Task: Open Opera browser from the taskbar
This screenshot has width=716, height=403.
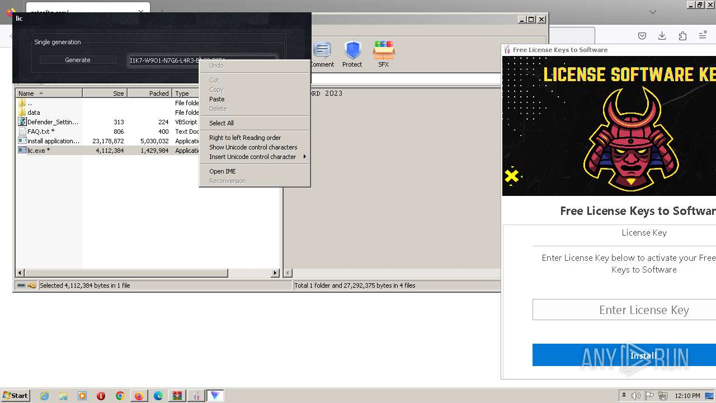Action: 101,396
